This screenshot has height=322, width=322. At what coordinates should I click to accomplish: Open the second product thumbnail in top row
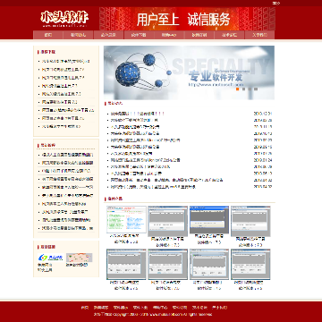(x=168, y=221)
